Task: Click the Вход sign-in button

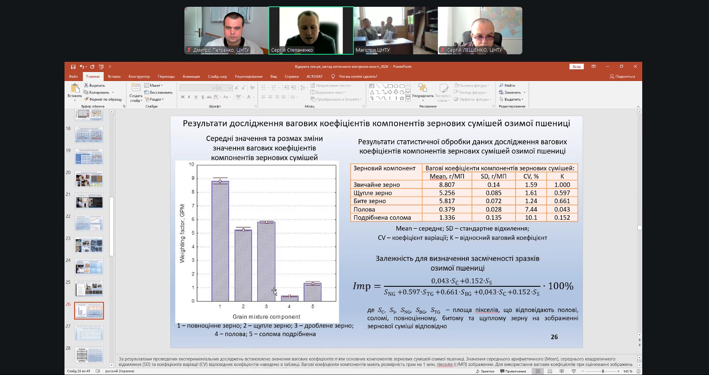Action: click(577, 67)
